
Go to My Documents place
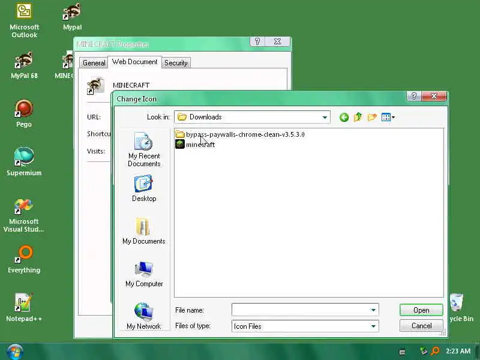coord(144,231)
